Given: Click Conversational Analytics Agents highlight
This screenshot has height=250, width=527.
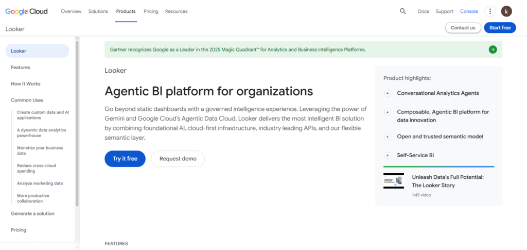Looking at the screenshot, I should (x=438, y=93).
